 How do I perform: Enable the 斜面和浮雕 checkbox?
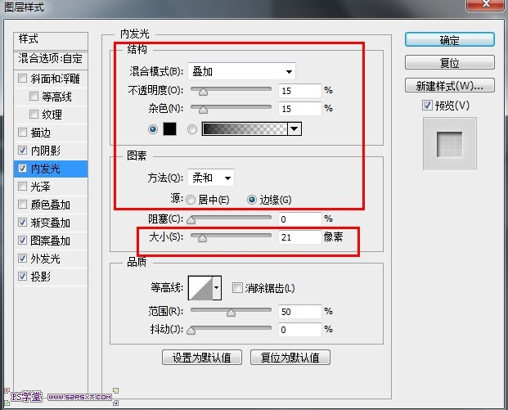[x=22, y=79]
